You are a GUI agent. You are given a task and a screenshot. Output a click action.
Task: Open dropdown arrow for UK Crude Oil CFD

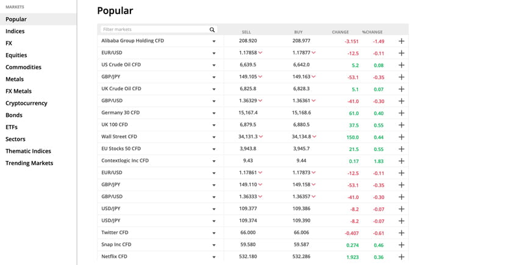pos(213,90)
